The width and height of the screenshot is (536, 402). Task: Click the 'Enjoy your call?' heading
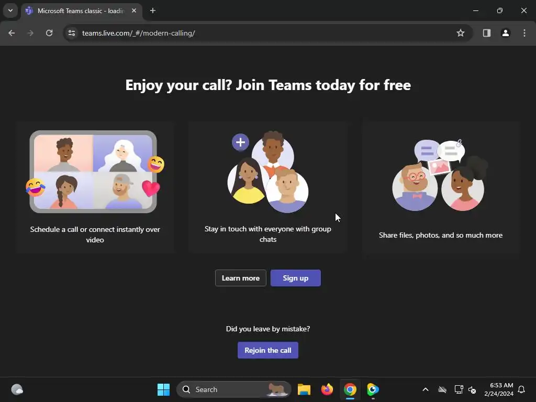[x=267, y=85]
